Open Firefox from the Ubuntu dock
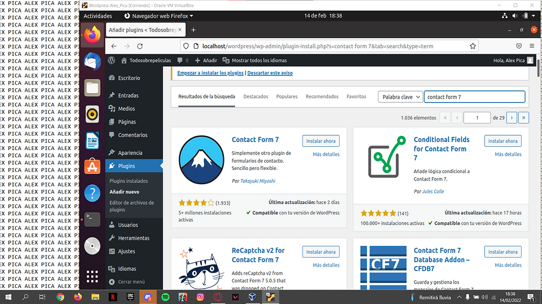The image size is (542, 304). 92,35
